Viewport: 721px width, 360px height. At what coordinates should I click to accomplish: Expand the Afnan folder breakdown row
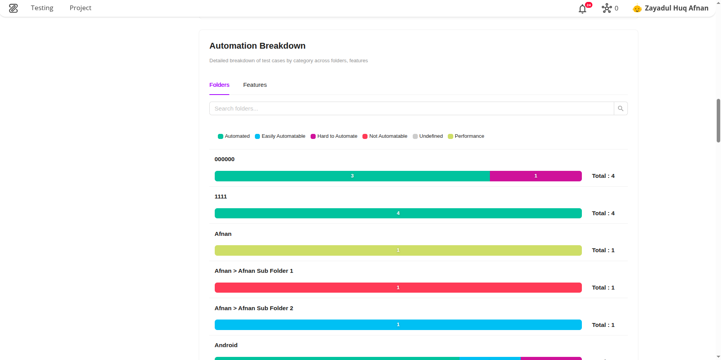click(223, 234)
